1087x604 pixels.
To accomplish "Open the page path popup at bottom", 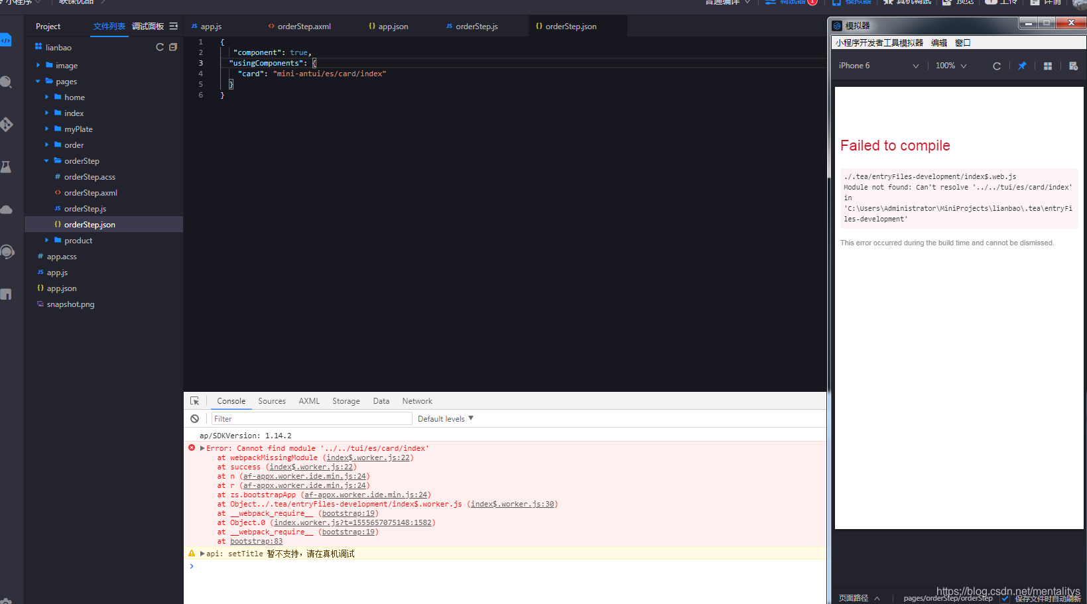I will 859,598.
